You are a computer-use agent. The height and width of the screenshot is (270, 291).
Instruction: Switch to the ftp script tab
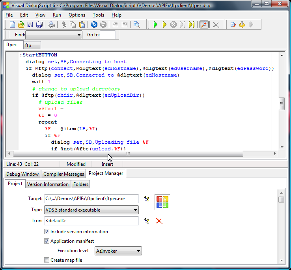[x=28, y=46]
